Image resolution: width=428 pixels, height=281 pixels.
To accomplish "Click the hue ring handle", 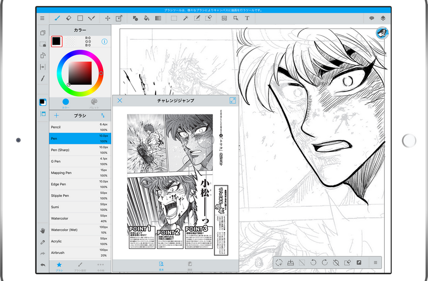I will [x=101, y=73].
